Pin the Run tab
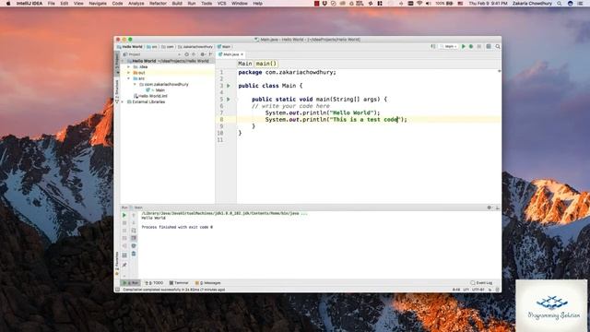The width and height of the screenshot is (590, 332). [124, 265]
